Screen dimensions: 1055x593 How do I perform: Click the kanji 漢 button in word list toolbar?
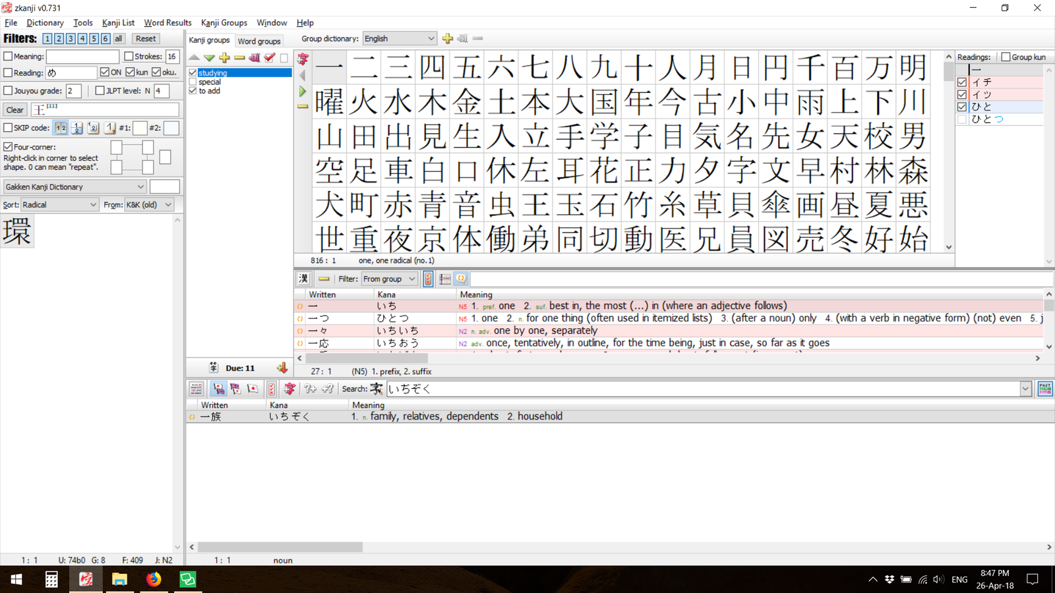[x=303, y=279]
